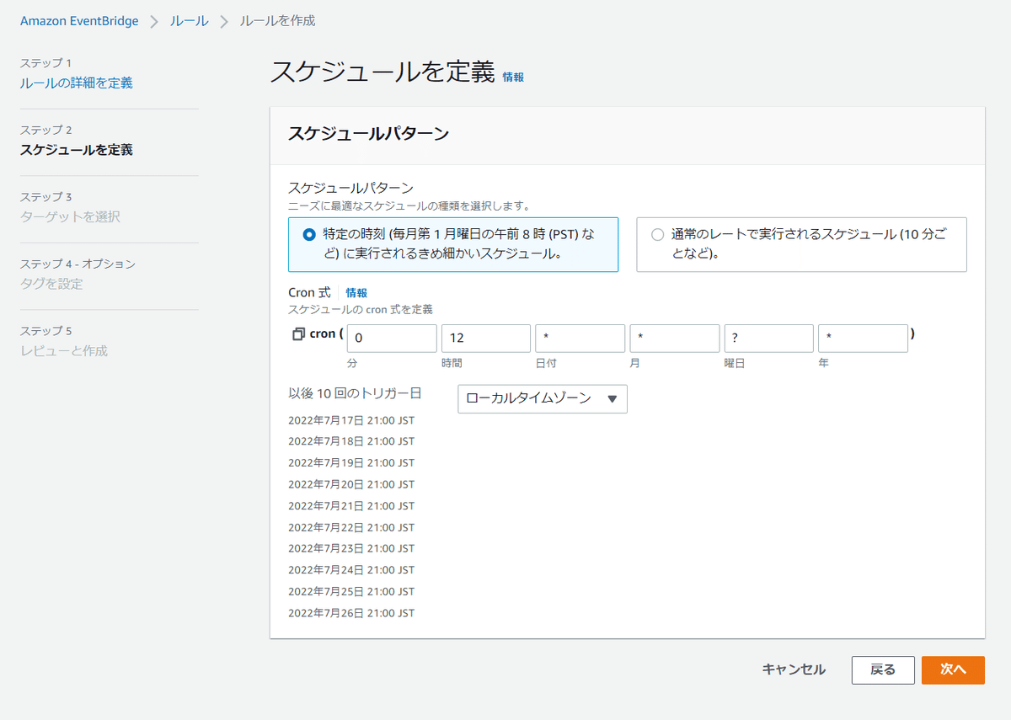Click the 曜日 cron input showing ?
The width and height of the screenshot is (1011, 720).
click(768, 338)
